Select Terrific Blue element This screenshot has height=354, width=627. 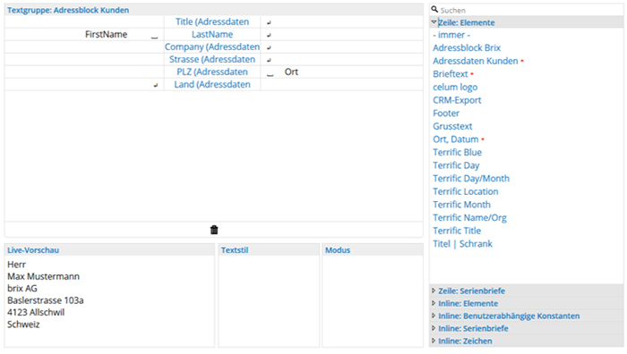(458, 153)
